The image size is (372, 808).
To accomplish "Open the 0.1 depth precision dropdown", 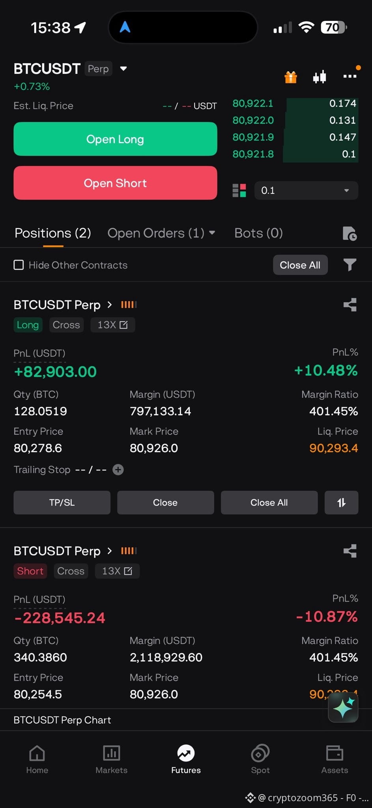I will coord(306,191).
